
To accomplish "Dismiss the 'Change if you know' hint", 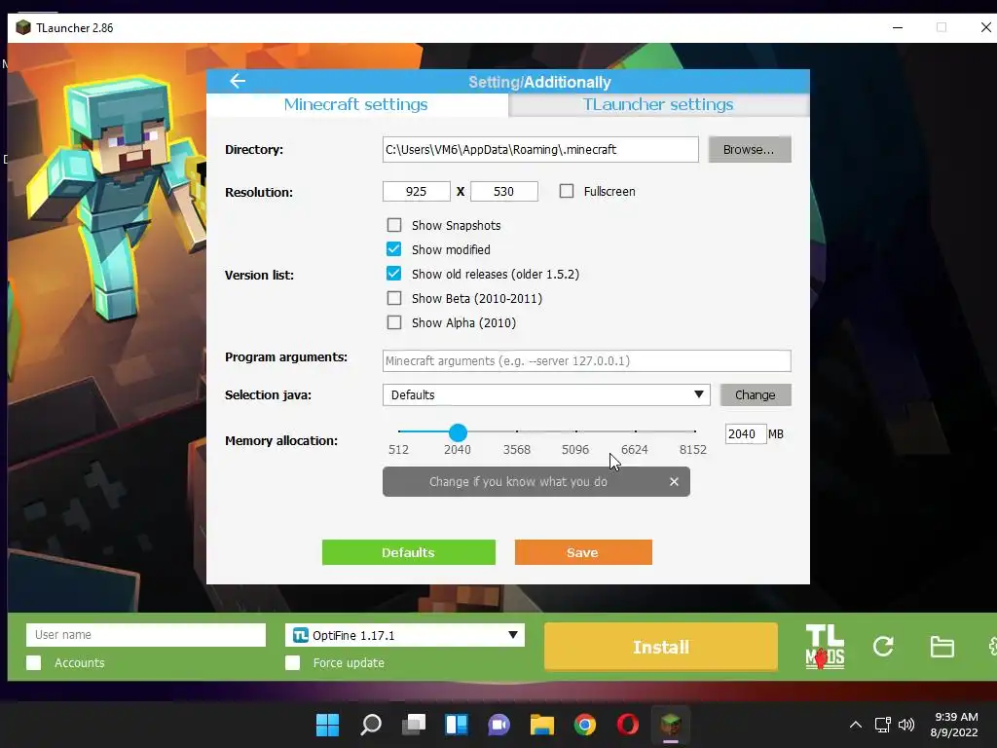I will (674, 481).
